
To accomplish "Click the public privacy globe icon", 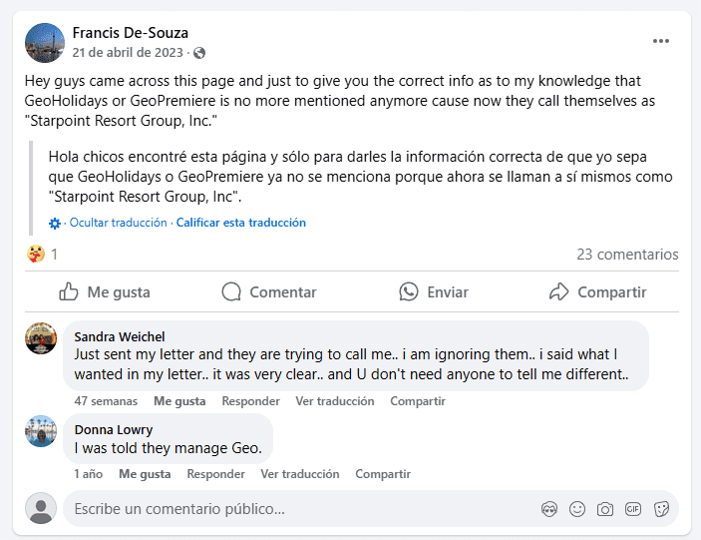I will pyautogui.click(x=199, y=52).
